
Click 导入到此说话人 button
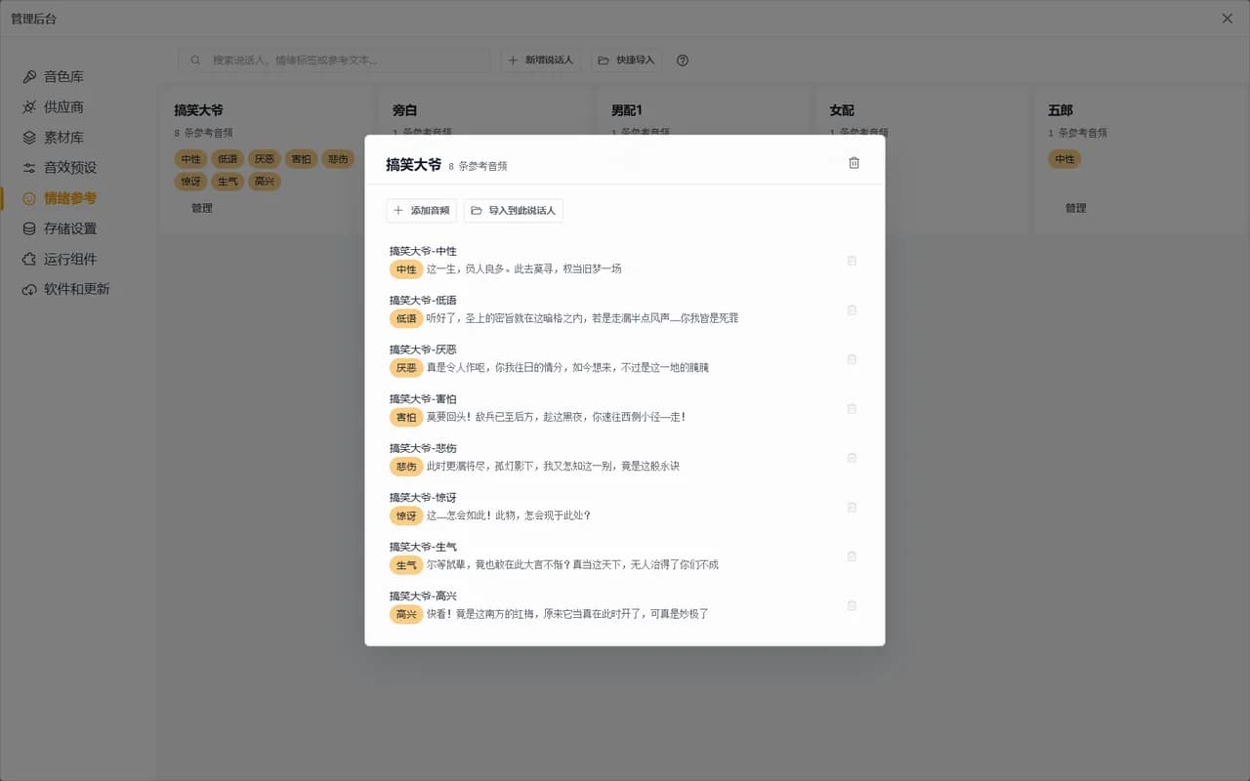click(x=514, y=210)
